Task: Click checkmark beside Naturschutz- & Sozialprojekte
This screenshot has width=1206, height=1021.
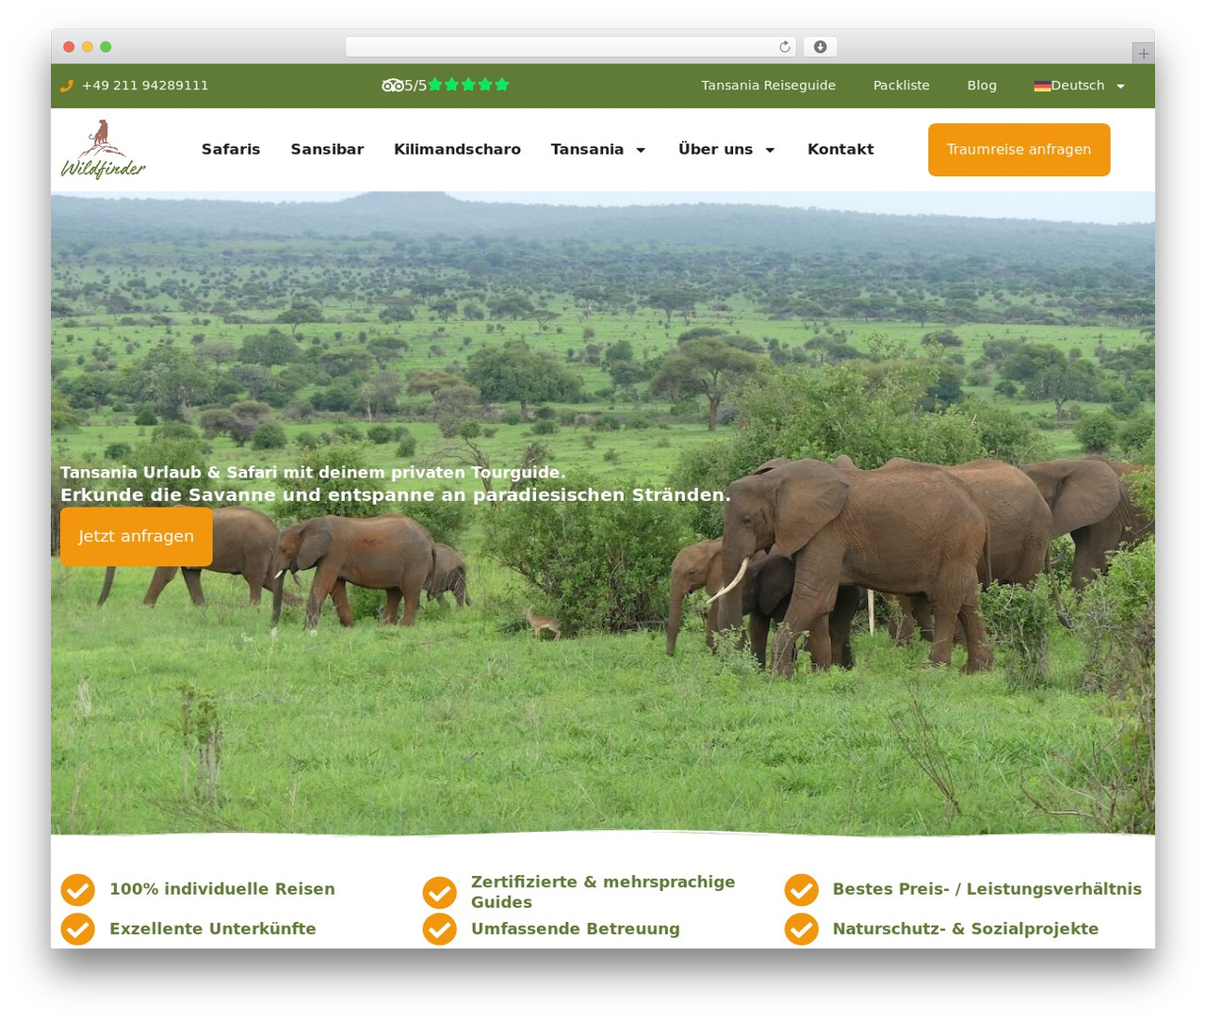Action: click(x=801, y=929)
